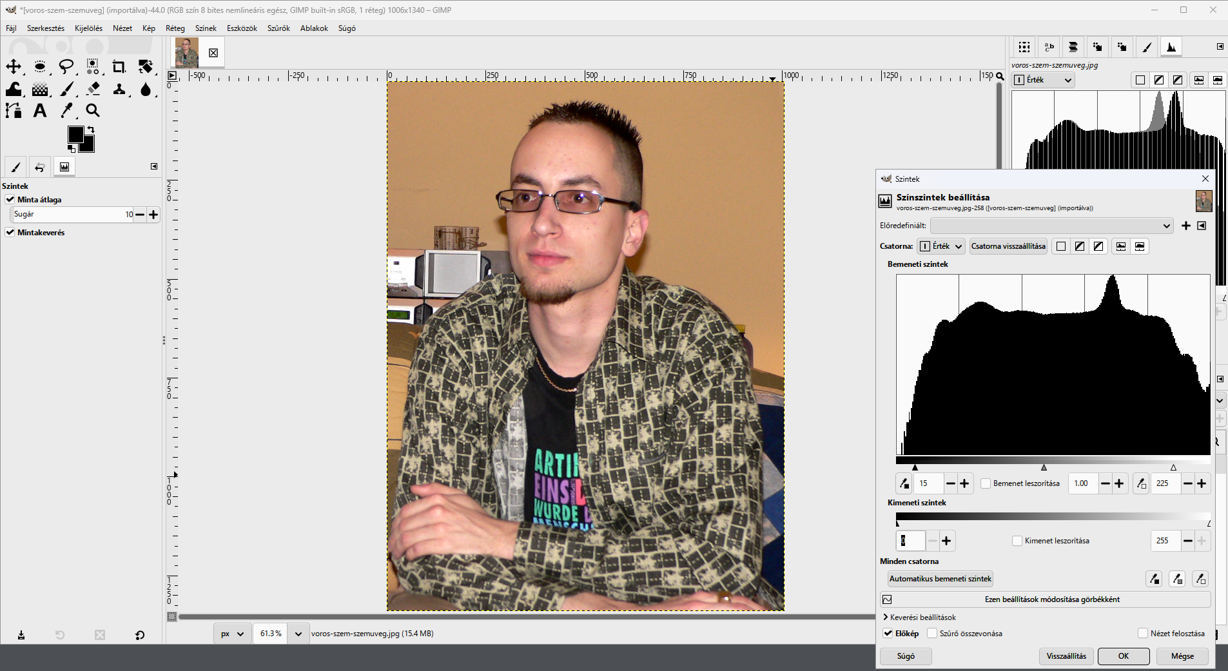The image size is (1228, 671).
Task: Open the Előredefiniált presets dropdown
Action: (x=1051, y=226)
